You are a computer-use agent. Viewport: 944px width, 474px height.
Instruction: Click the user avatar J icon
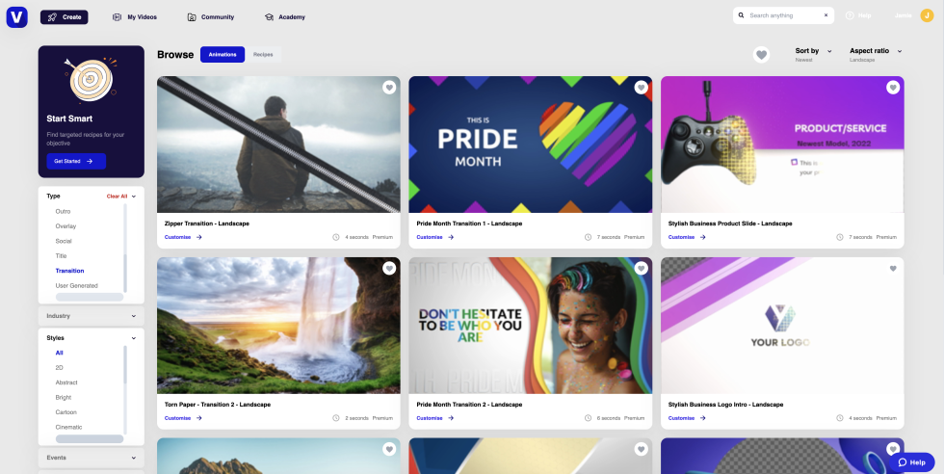point(927,15)
